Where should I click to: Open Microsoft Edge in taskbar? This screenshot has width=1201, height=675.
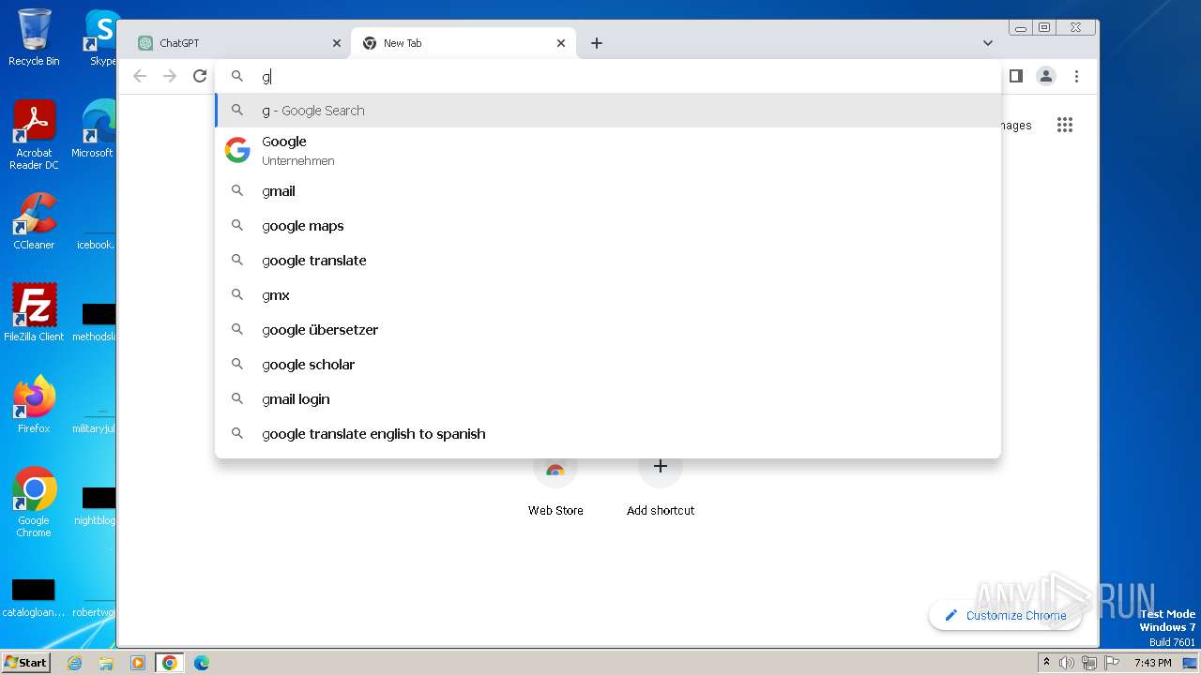tap(201, 663)
